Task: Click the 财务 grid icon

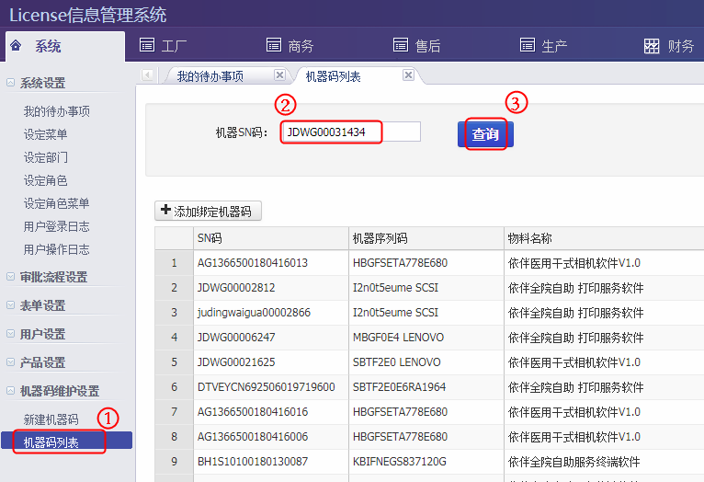Action: coord(652,46)
